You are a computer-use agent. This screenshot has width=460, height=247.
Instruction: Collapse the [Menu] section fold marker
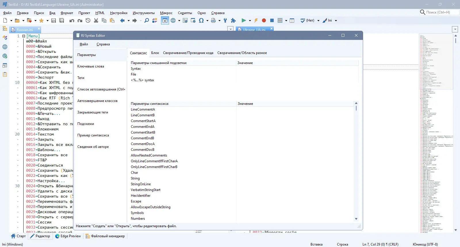[24, 36]
